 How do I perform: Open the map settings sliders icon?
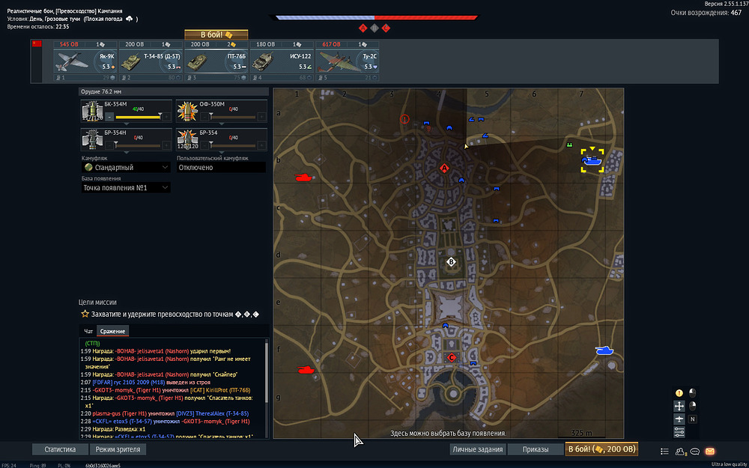click(x=679, y=432)
